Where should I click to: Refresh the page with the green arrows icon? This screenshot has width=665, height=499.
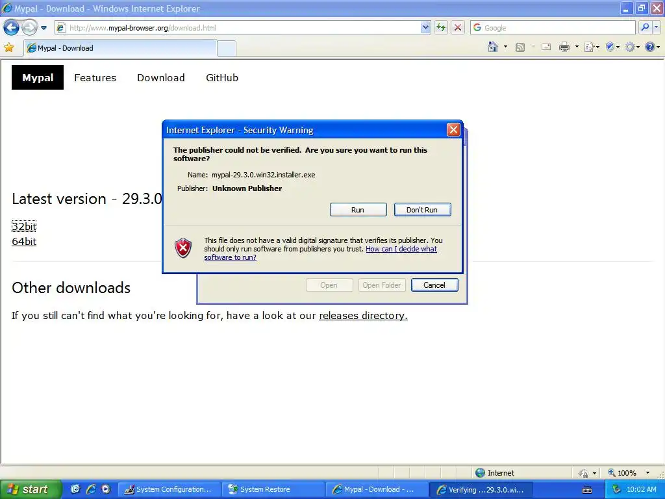tap(441, 27)
